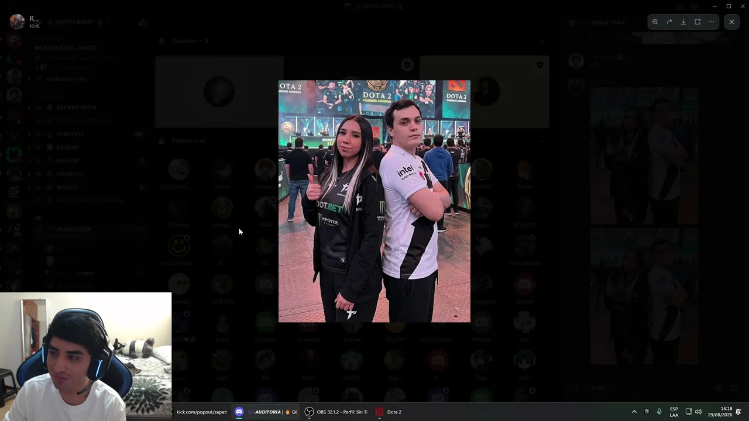The width and height of the screenshot is (749, 421).
Task: Maximize the Discord window
Action: (729, 6)
